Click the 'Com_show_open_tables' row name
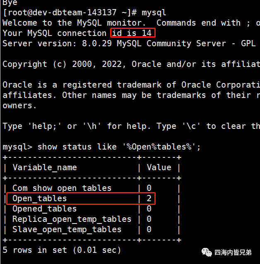 coord(62,188)
